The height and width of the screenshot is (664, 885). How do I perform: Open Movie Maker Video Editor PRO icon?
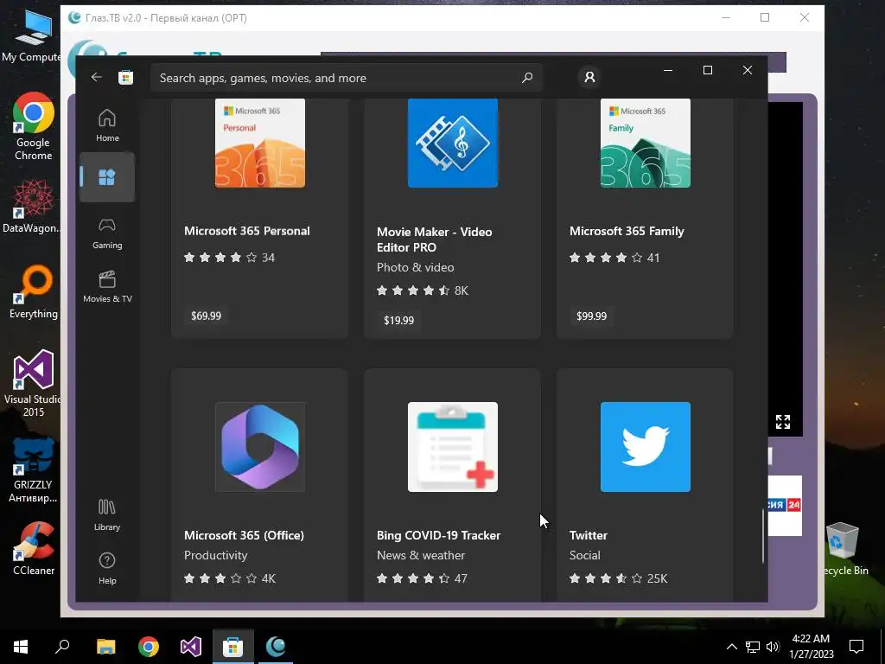point(453,143)
